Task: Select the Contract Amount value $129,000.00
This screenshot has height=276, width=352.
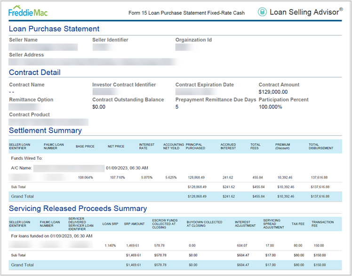Action: coord(273,92)
